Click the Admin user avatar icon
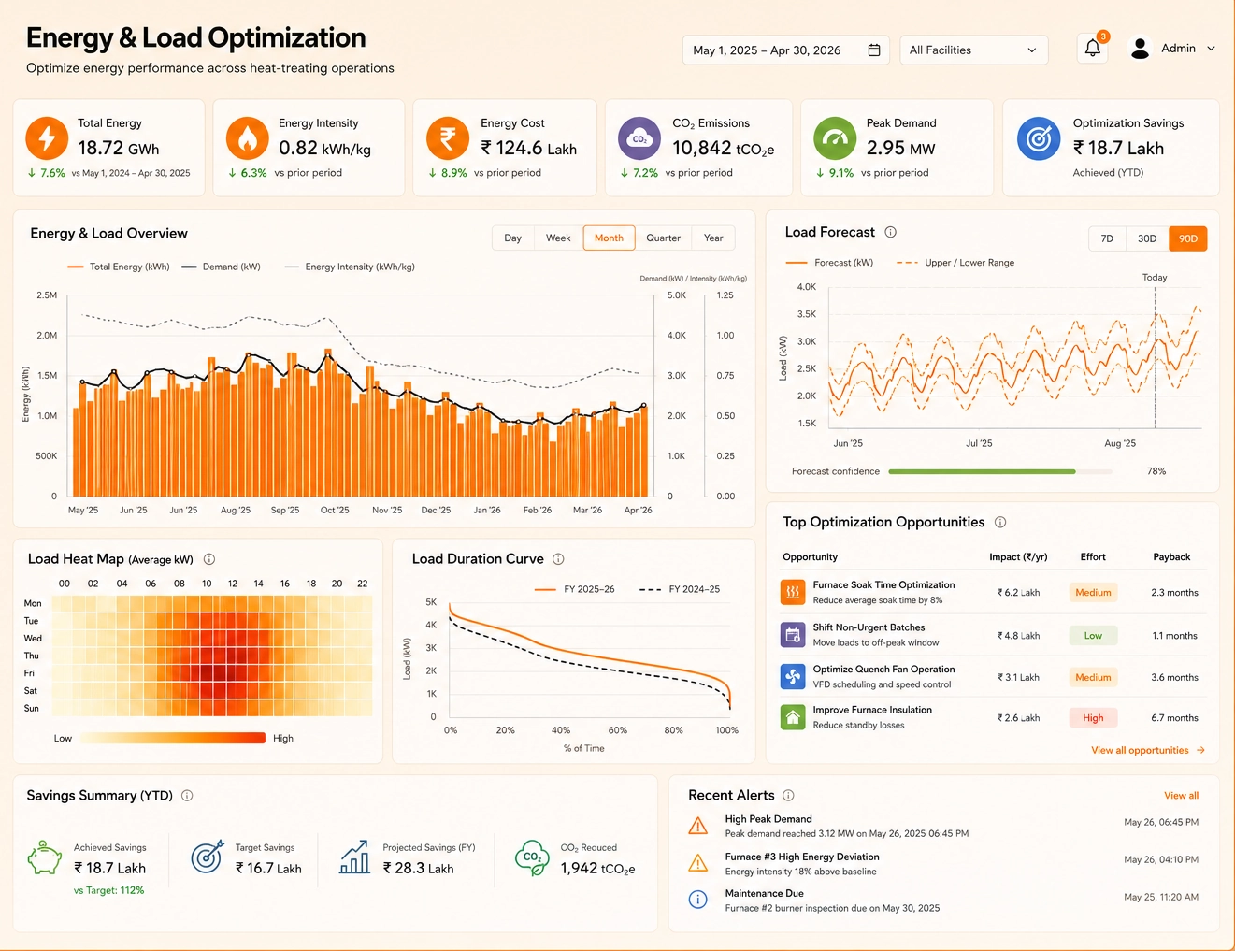Screen dimensions: 1235x951 (x=1140, y=49)
